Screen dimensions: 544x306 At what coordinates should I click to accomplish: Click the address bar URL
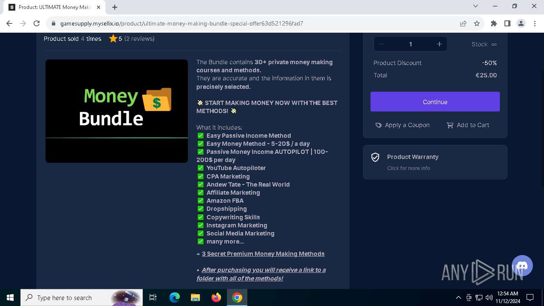coord(181,23)
